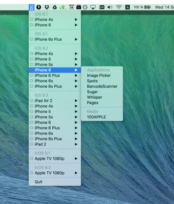Open the Wi-Fi status menu

119,7
